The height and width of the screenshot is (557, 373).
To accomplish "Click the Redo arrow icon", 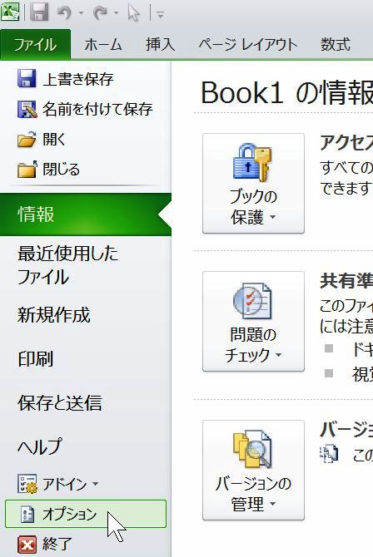I will (101, 12).
